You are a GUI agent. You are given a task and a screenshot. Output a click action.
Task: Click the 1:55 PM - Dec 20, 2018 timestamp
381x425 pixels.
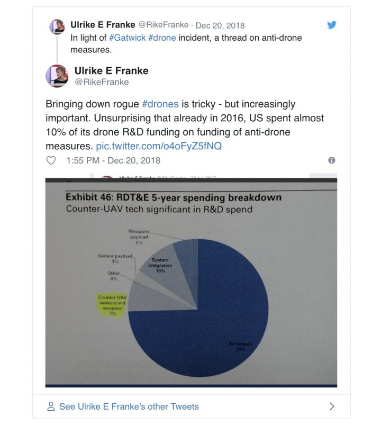[x=113, y=160]
